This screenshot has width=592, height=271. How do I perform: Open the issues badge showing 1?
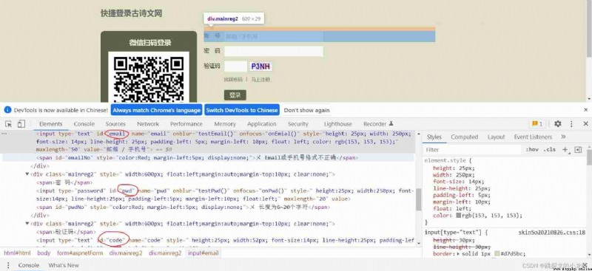click(x=537, y=123)
